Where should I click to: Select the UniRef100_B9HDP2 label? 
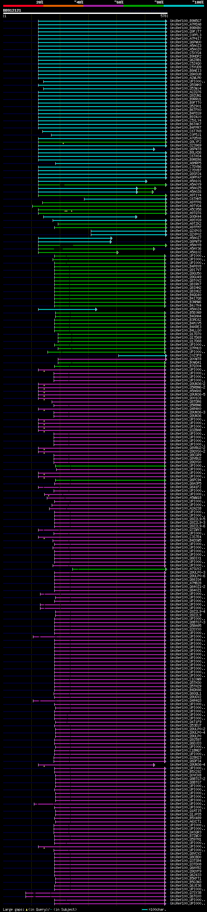pyautogui.click(x=186, y=56)
